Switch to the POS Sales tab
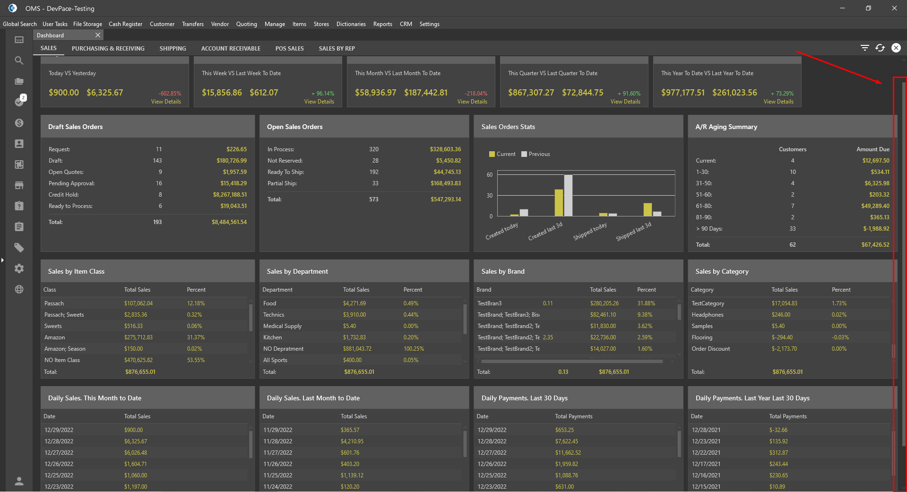 click(290, 48)
